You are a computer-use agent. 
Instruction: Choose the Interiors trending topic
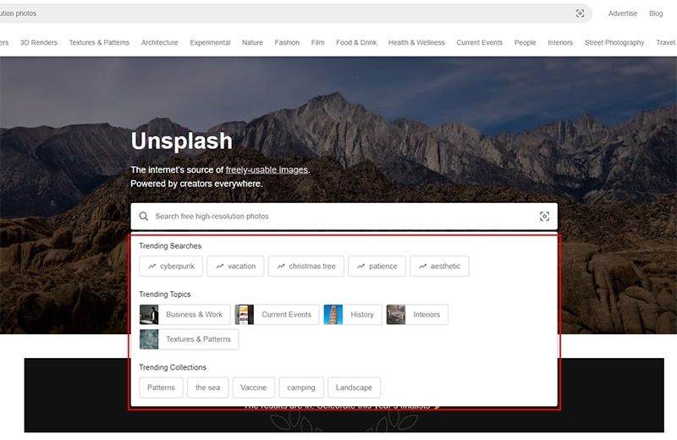point(417,315)
